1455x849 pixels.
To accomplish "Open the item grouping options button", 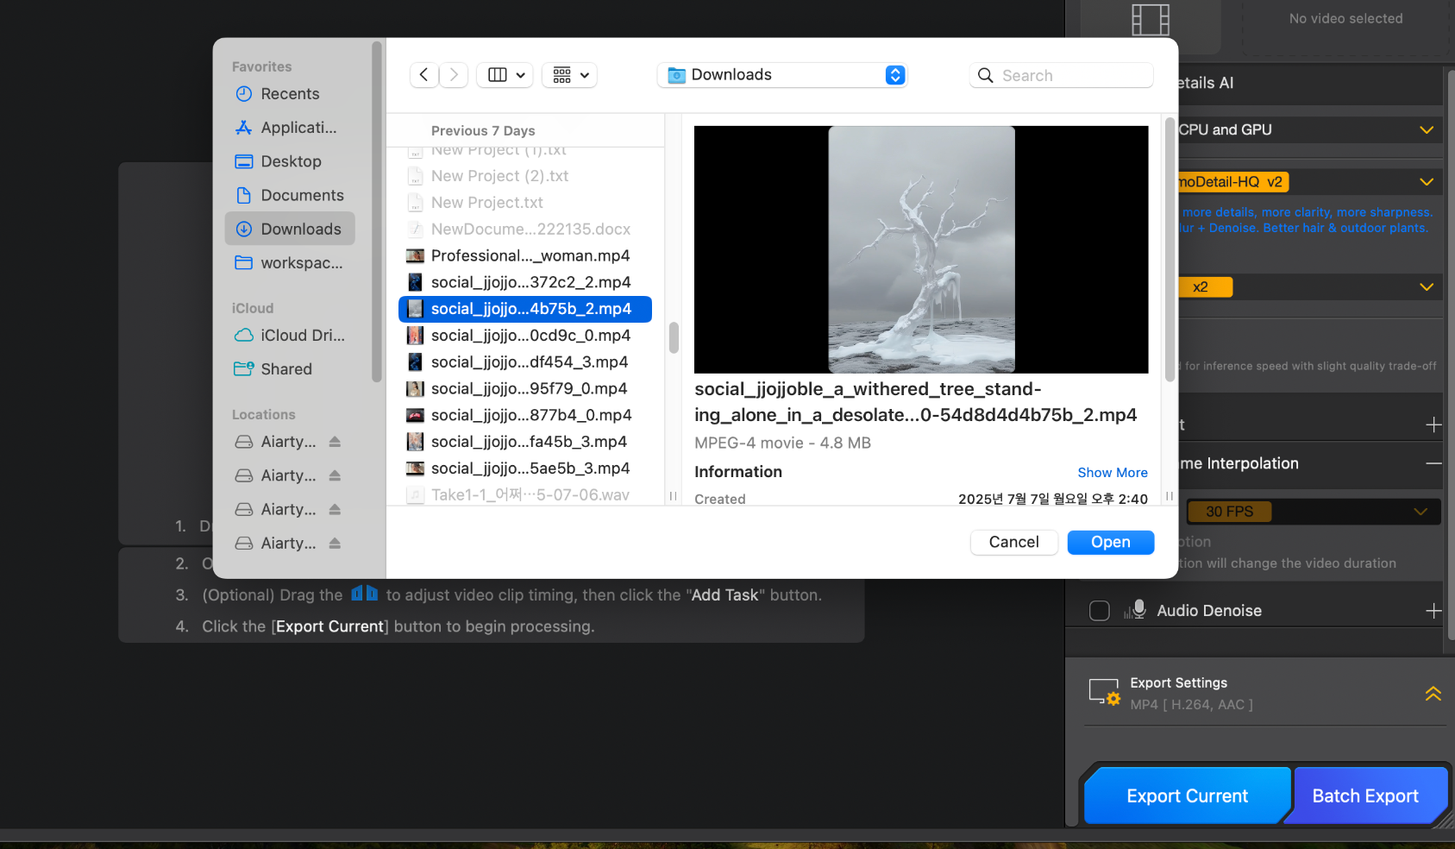I will click(569, 75).
